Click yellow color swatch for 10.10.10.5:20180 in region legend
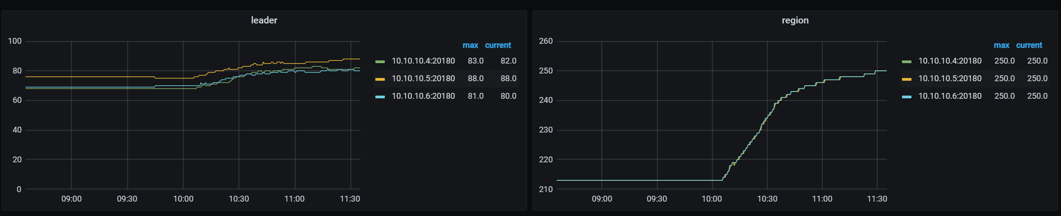The height and width of the screenshot is (216, 1061). (907, 79)
